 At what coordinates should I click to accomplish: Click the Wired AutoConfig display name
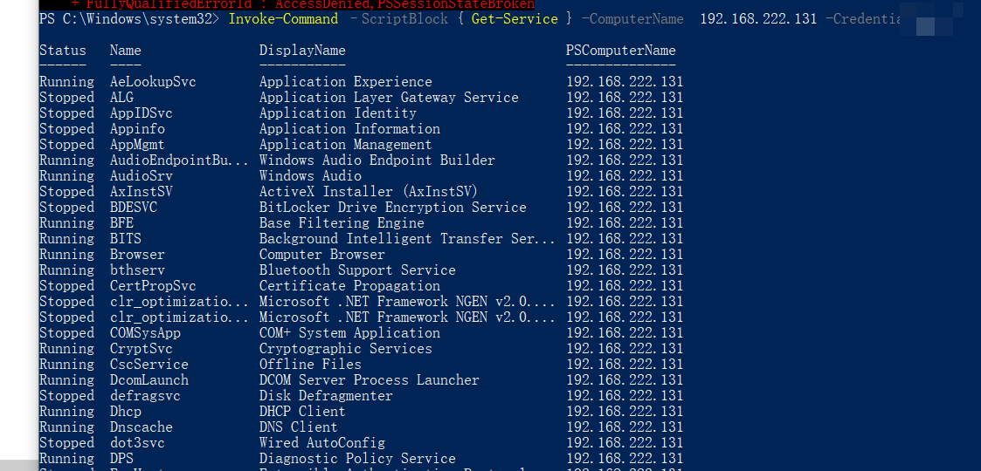(x=321, y=443)
